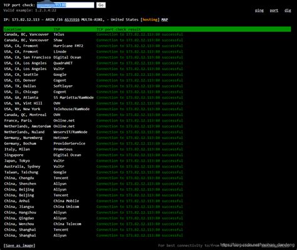Select the Telus ISP cell
The width and height of the screenshot is (297, 250).
[x=59, y=34]
